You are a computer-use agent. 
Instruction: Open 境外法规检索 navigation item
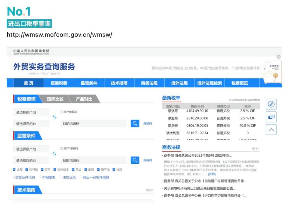209,83
